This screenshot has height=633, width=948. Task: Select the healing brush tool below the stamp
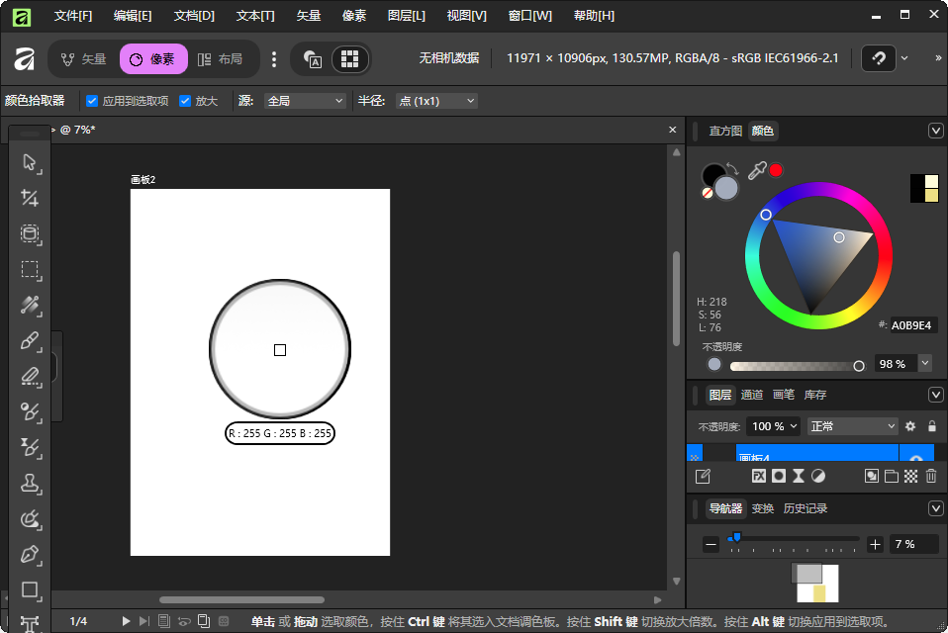30,519
